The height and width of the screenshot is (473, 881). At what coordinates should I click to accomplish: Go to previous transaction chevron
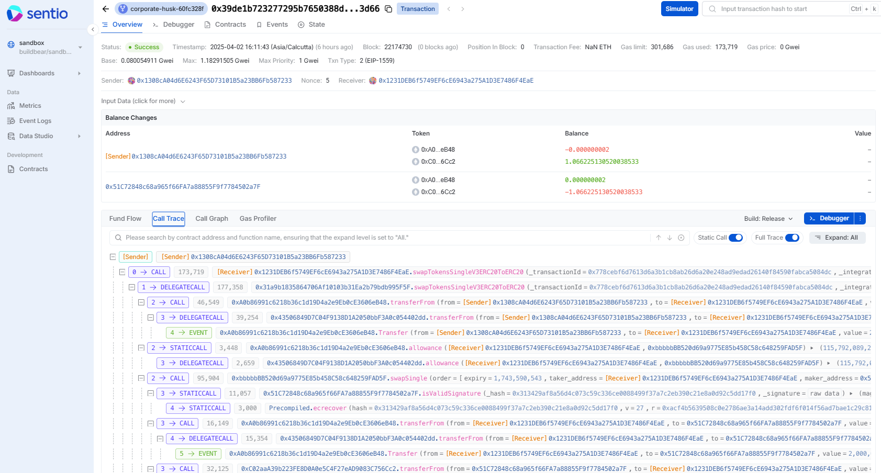click(x=449, y=9)
